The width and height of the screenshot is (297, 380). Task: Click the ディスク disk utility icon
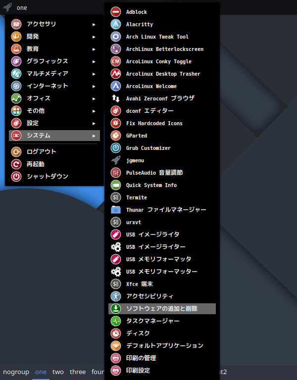pos(116,333)
